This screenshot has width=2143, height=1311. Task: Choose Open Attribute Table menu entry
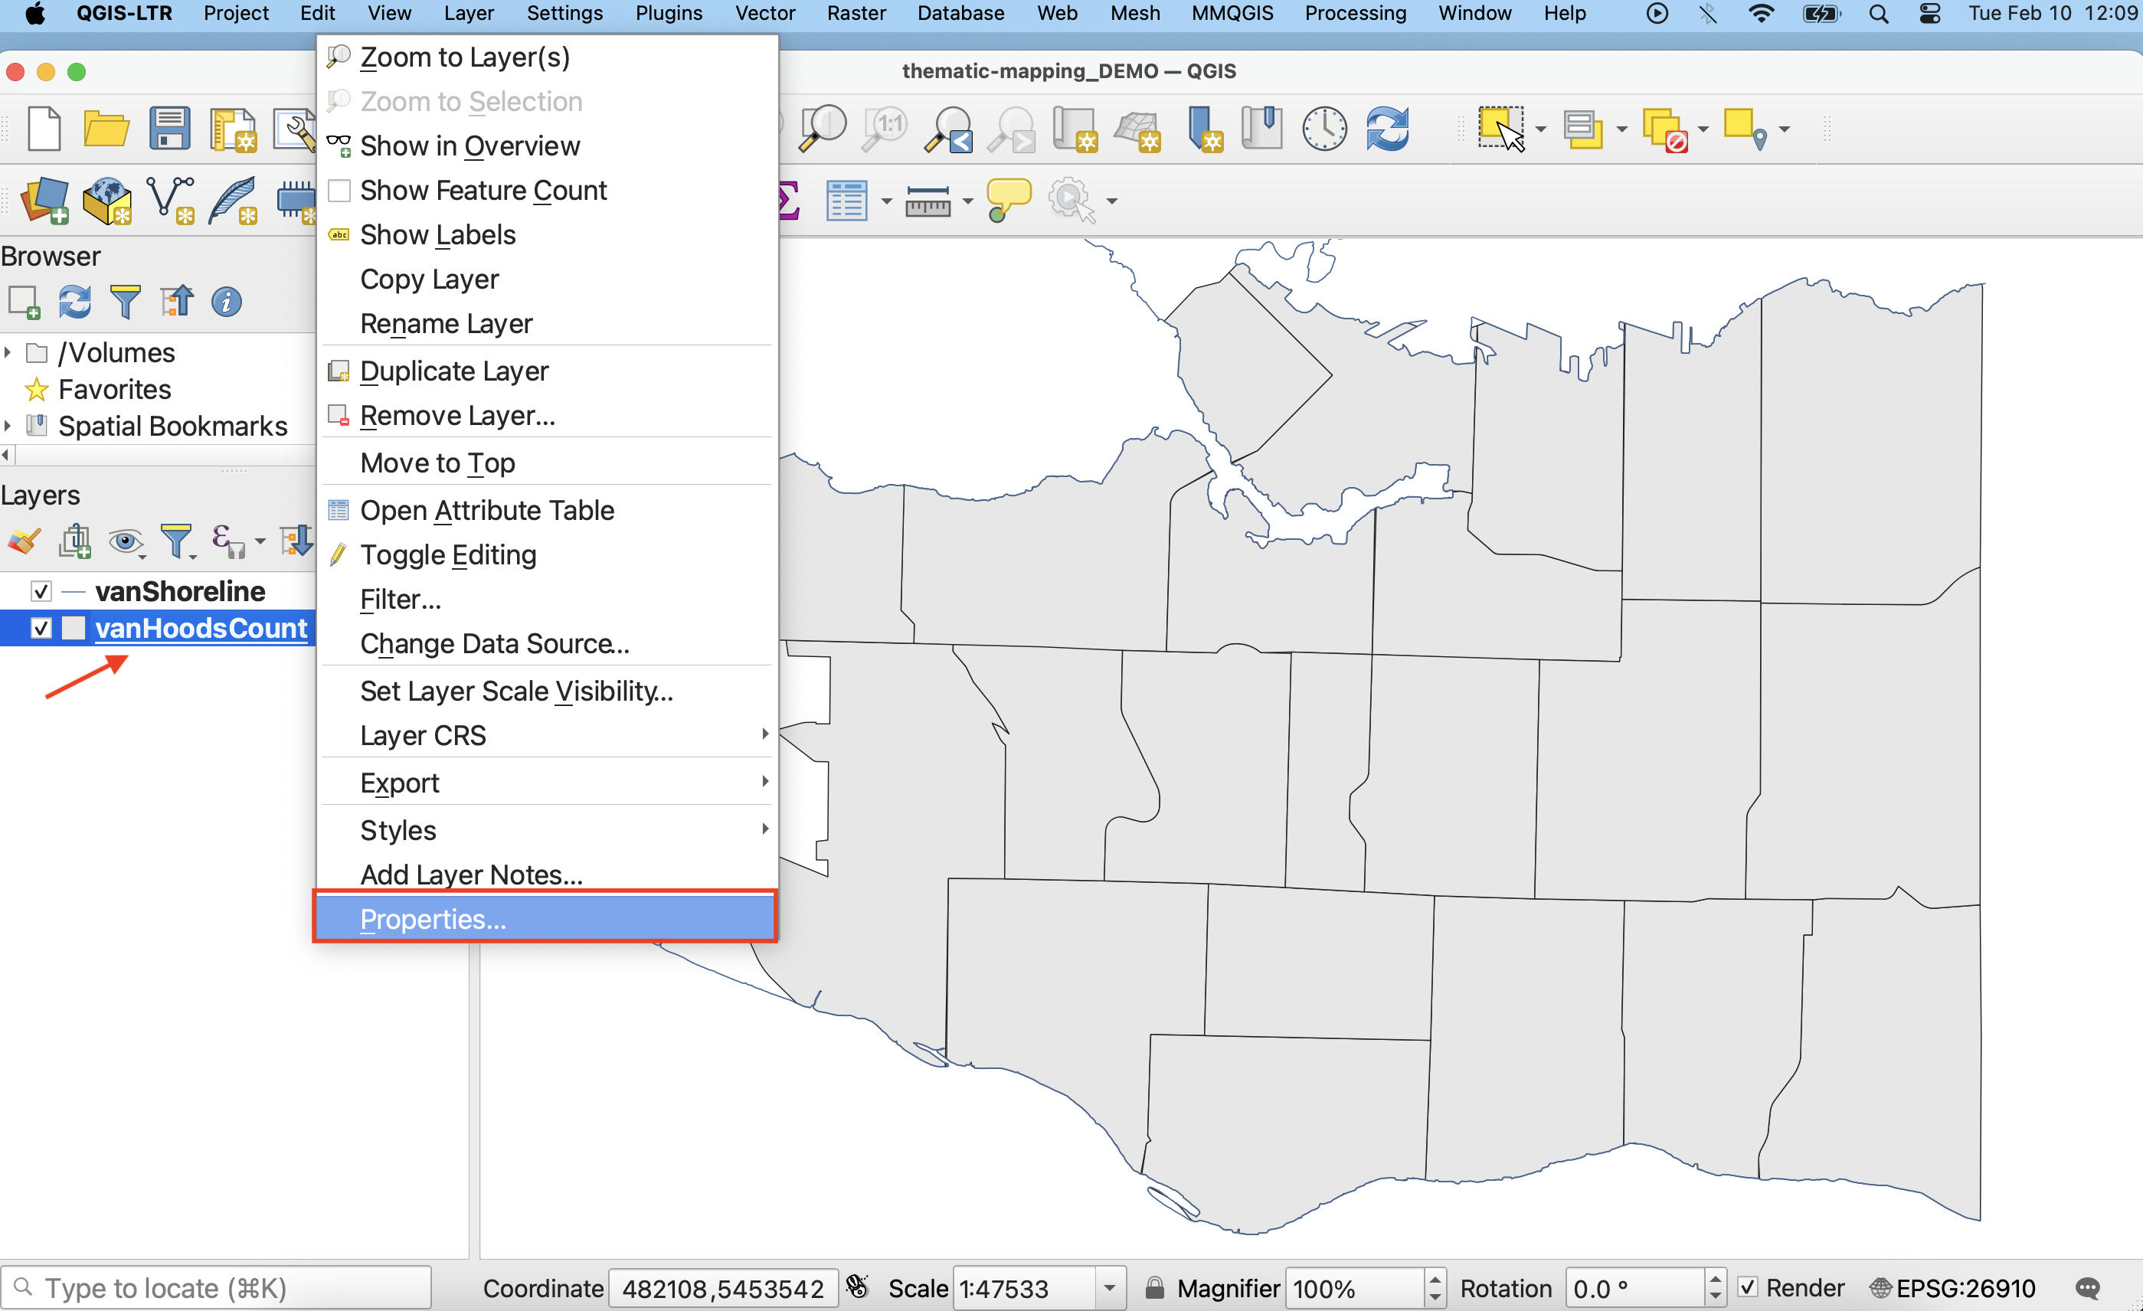click(x=487, y=509)
